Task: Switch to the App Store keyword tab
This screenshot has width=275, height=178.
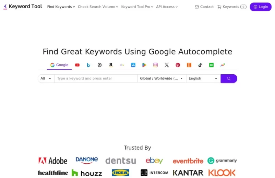Action: (x=133, y=65)
